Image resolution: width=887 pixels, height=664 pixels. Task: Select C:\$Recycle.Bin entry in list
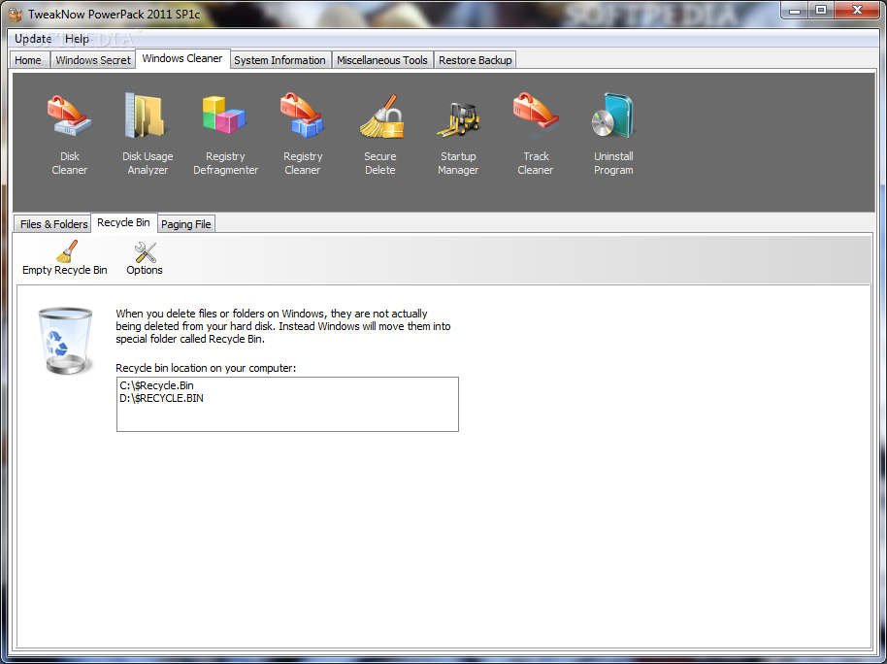click(x=156, y=385)
